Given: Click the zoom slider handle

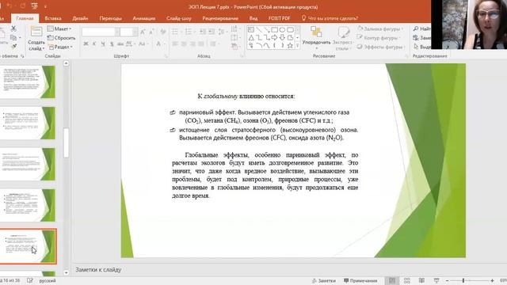Looking at the screenshot, I should click(x=463, y=280).
